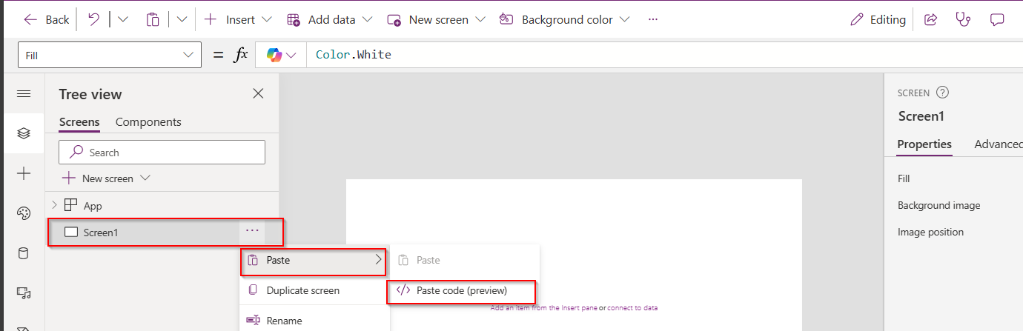Open the Theme palette icon in sidebar
This screenshot has height=331, width=1023.
point(24,214)
